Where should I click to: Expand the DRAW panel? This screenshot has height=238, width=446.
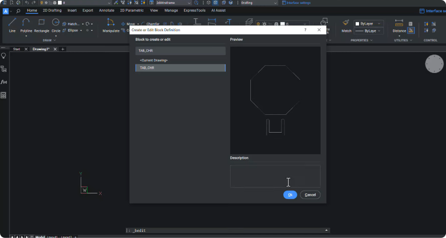49,40
